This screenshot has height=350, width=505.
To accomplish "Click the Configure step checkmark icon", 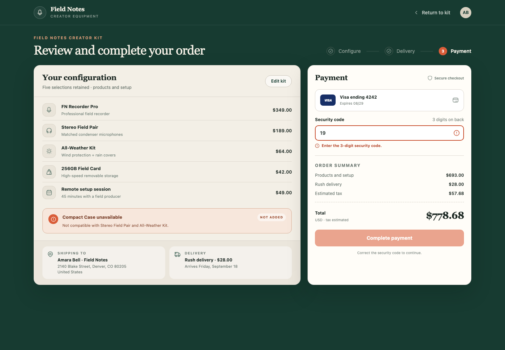I will coord(331,51).
